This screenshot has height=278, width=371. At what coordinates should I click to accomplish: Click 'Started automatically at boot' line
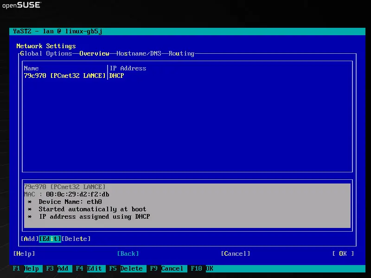click(x=92, y=209)
